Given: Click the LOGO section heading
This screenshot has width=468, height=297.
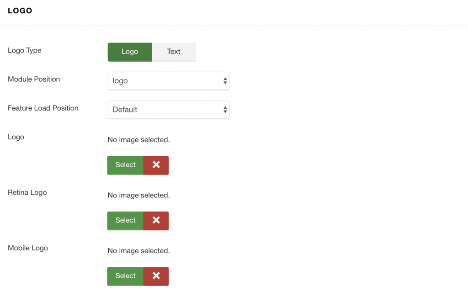Looking at the screenshot, I should click(x=20, y=11).
